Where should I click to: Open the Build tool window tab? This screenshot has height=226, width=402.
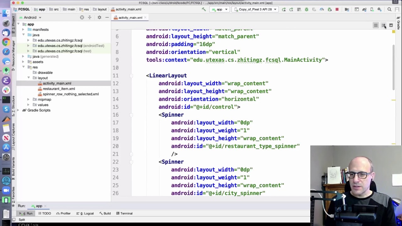point(105,213)
